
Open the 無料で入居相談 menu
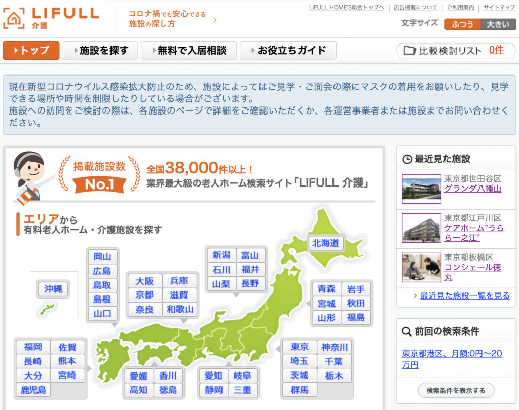tap(189, 50)
